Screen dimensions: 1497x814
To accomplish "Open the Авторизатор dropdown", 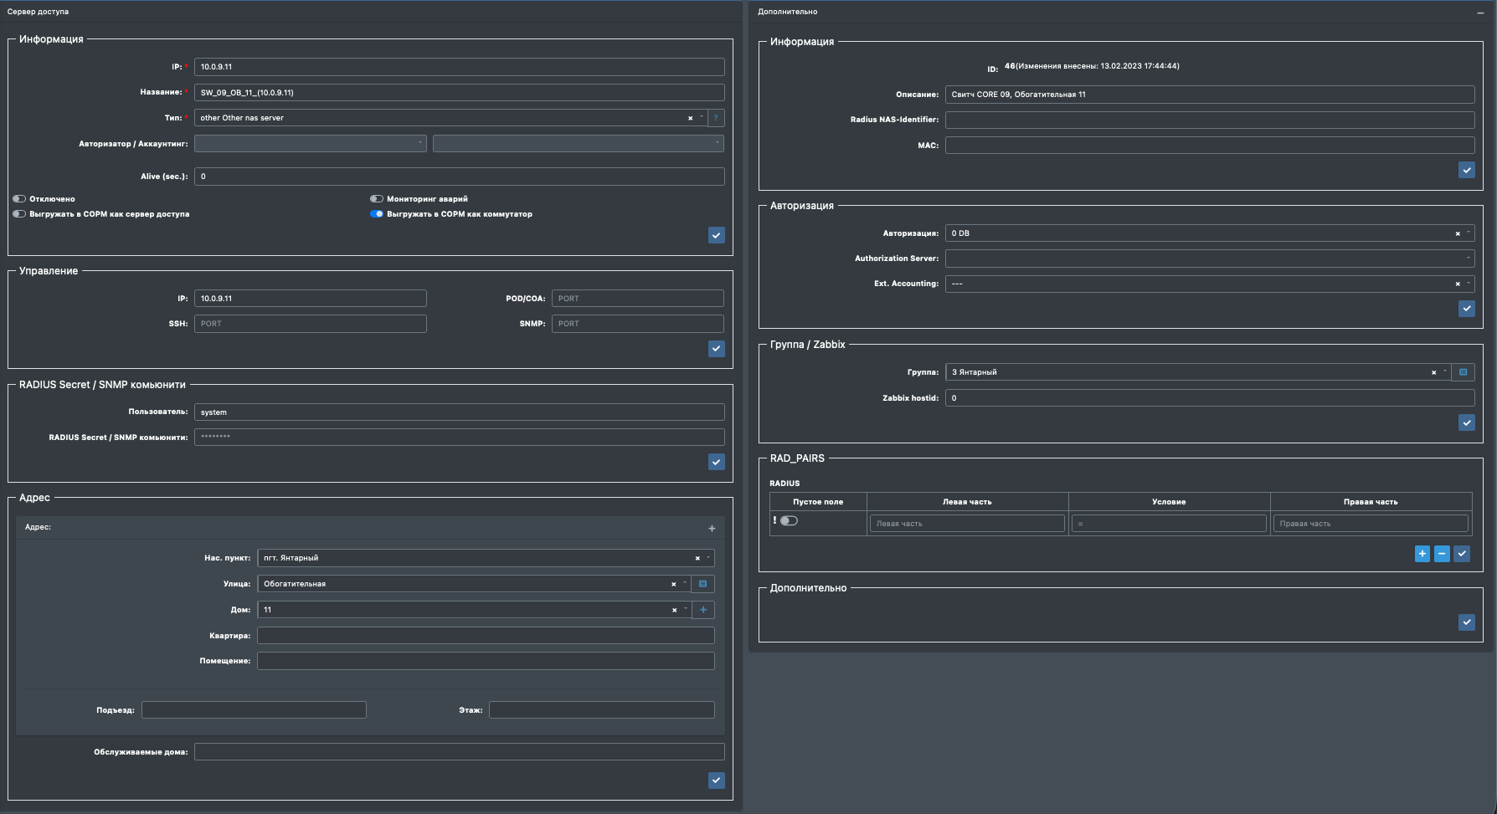I will tap(311, 144).
